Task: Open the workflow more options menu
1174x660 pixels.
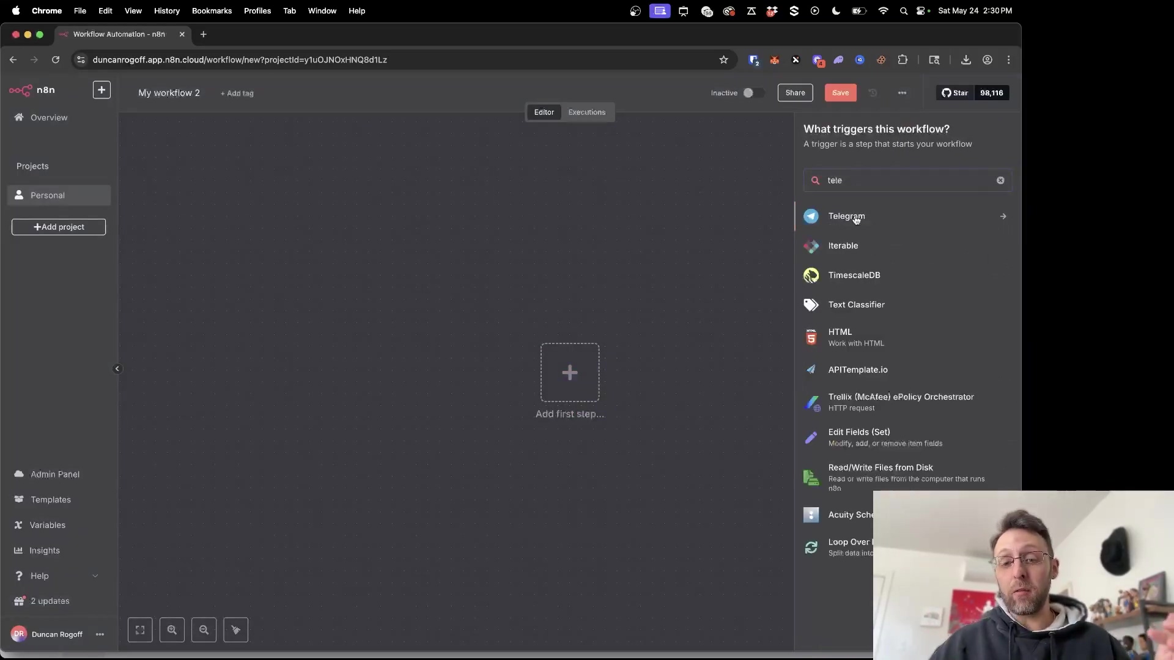Action: (x=902, y=93)
